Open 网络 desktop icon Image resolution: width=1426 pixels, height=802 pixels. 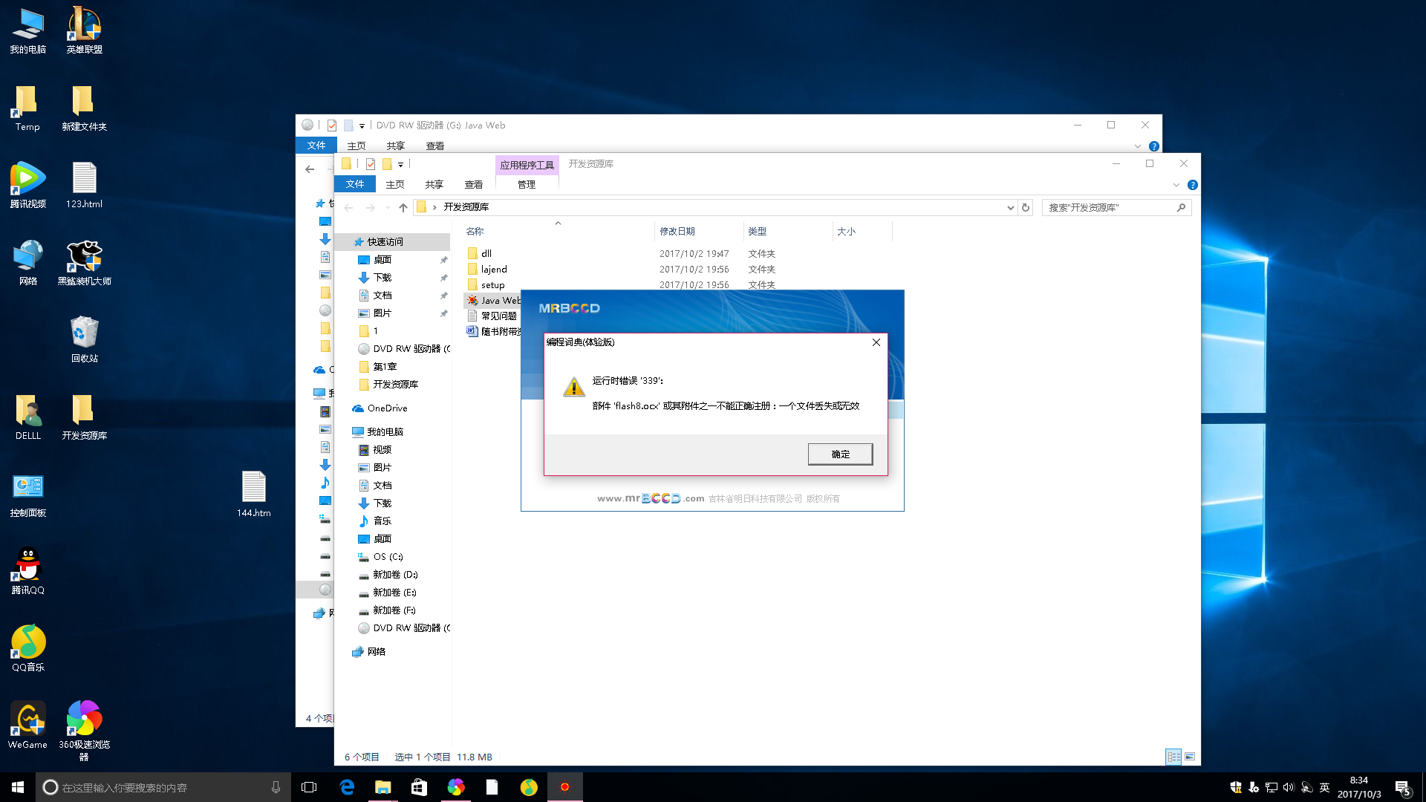point(28,263)
